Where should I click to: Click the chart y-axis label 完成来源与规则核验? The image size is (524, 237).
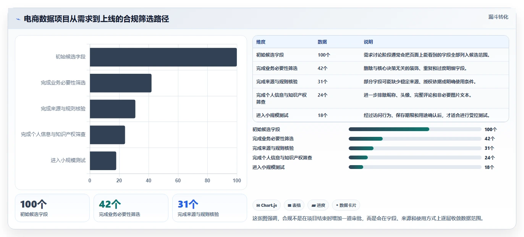pyautogui.click(x=63, y=109)
